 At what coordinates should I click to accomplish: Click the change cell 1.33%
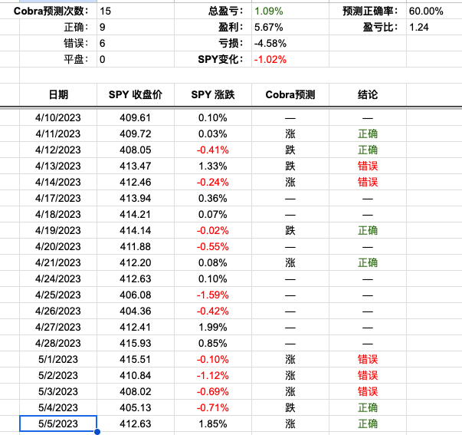[x=213, y=166]
